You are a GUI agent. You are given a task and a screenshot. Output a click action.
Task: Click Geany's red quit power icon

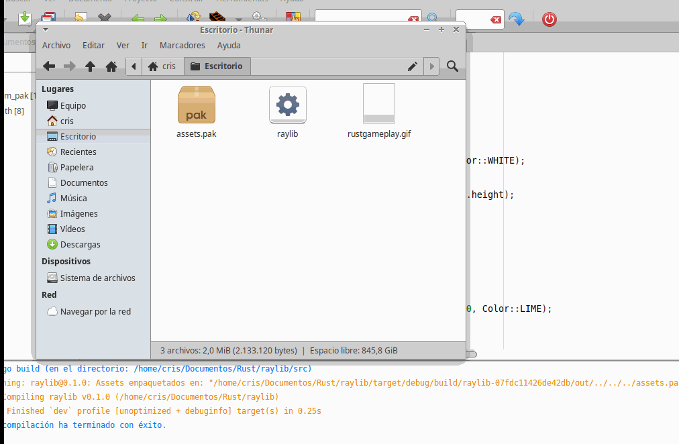point(549,19)
